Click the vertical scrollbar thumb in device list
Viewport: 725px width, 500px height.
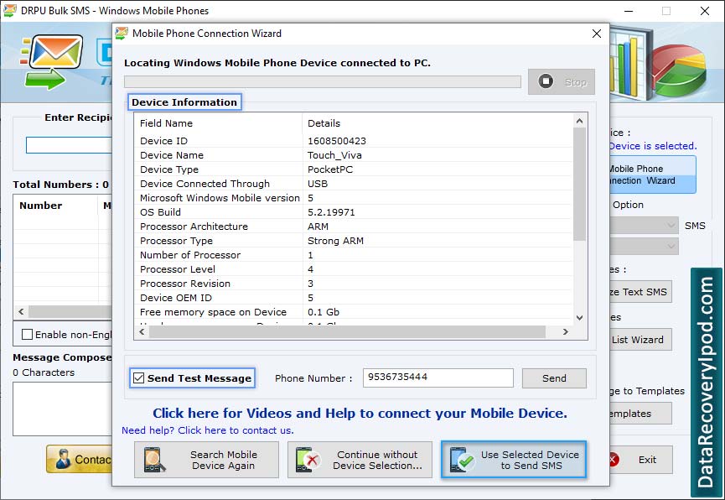point(579,184)
